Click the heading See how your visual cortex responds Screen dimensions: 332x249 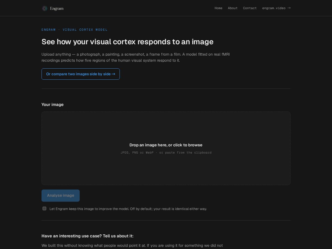(x=128, y=42)
